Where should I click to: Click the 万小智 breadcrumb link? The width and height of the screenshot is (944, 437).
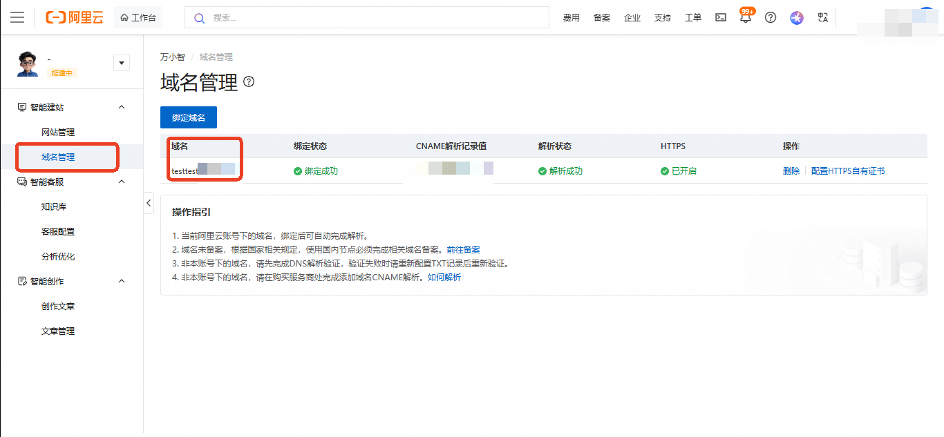pos(173,57)
